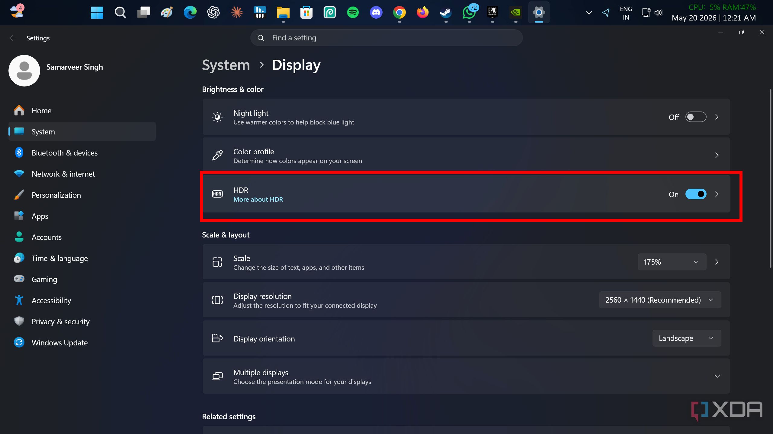This screenshot has height=434, width=773.
Task: Click System in the breadcrumb
Action: (x=226, y=65)
